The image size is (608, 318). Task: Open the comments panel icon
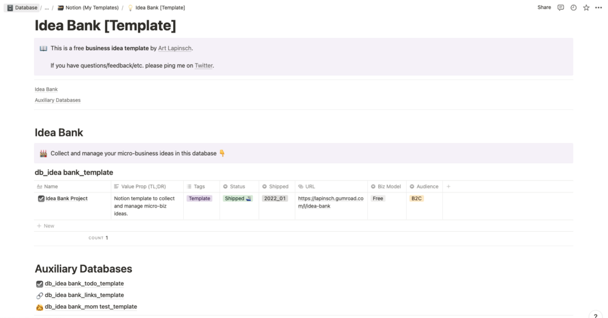561,8
